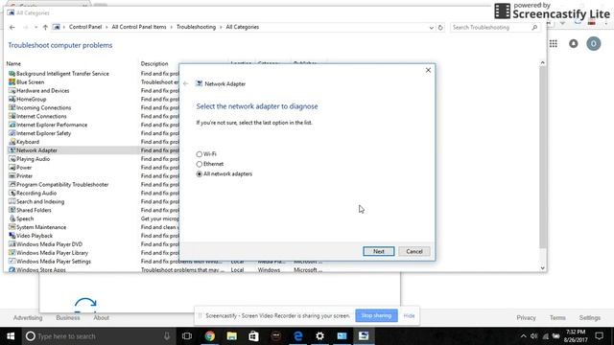Open Google apps grid icon
614x345 pixels.
coord(554,44)
